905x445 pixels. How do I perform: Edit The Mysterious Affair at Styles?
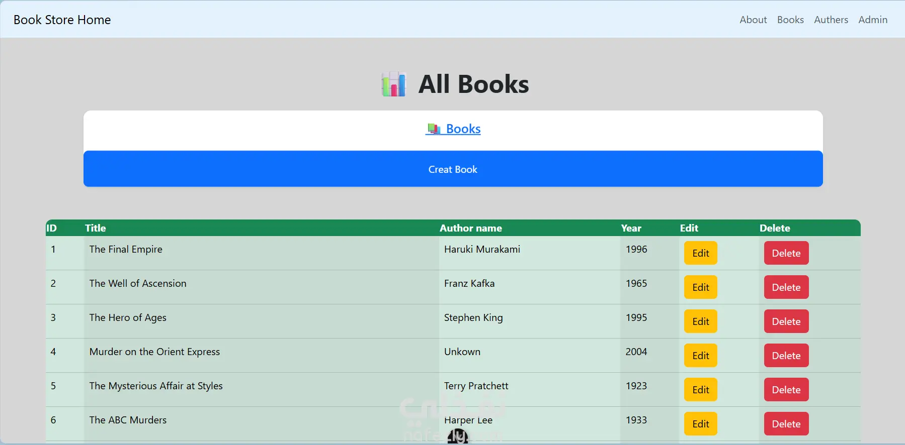[x=700, y=390]
